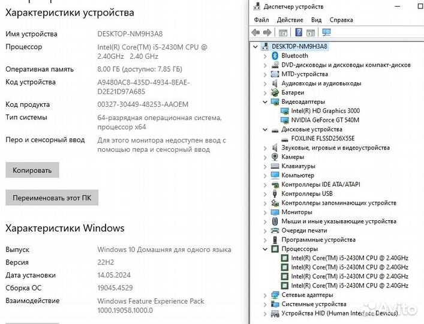
Task: Open the Действие menu
Action: coord(290,20)
